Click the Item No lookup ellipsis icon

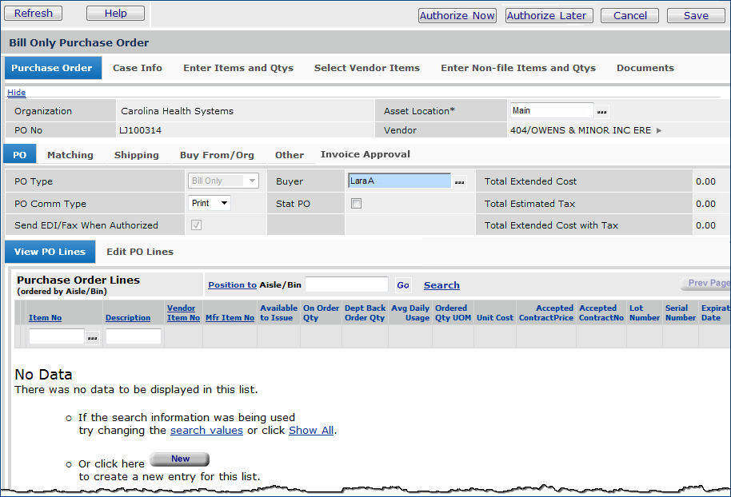(93, 337)
